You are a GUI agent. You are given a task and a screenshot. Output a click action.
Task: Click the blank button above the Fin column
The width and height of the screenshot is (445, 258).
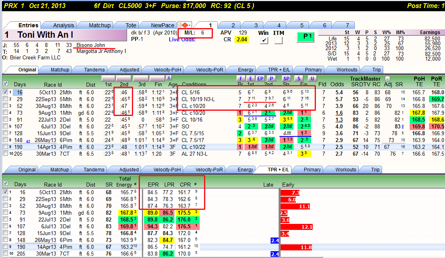coord(157,78)
